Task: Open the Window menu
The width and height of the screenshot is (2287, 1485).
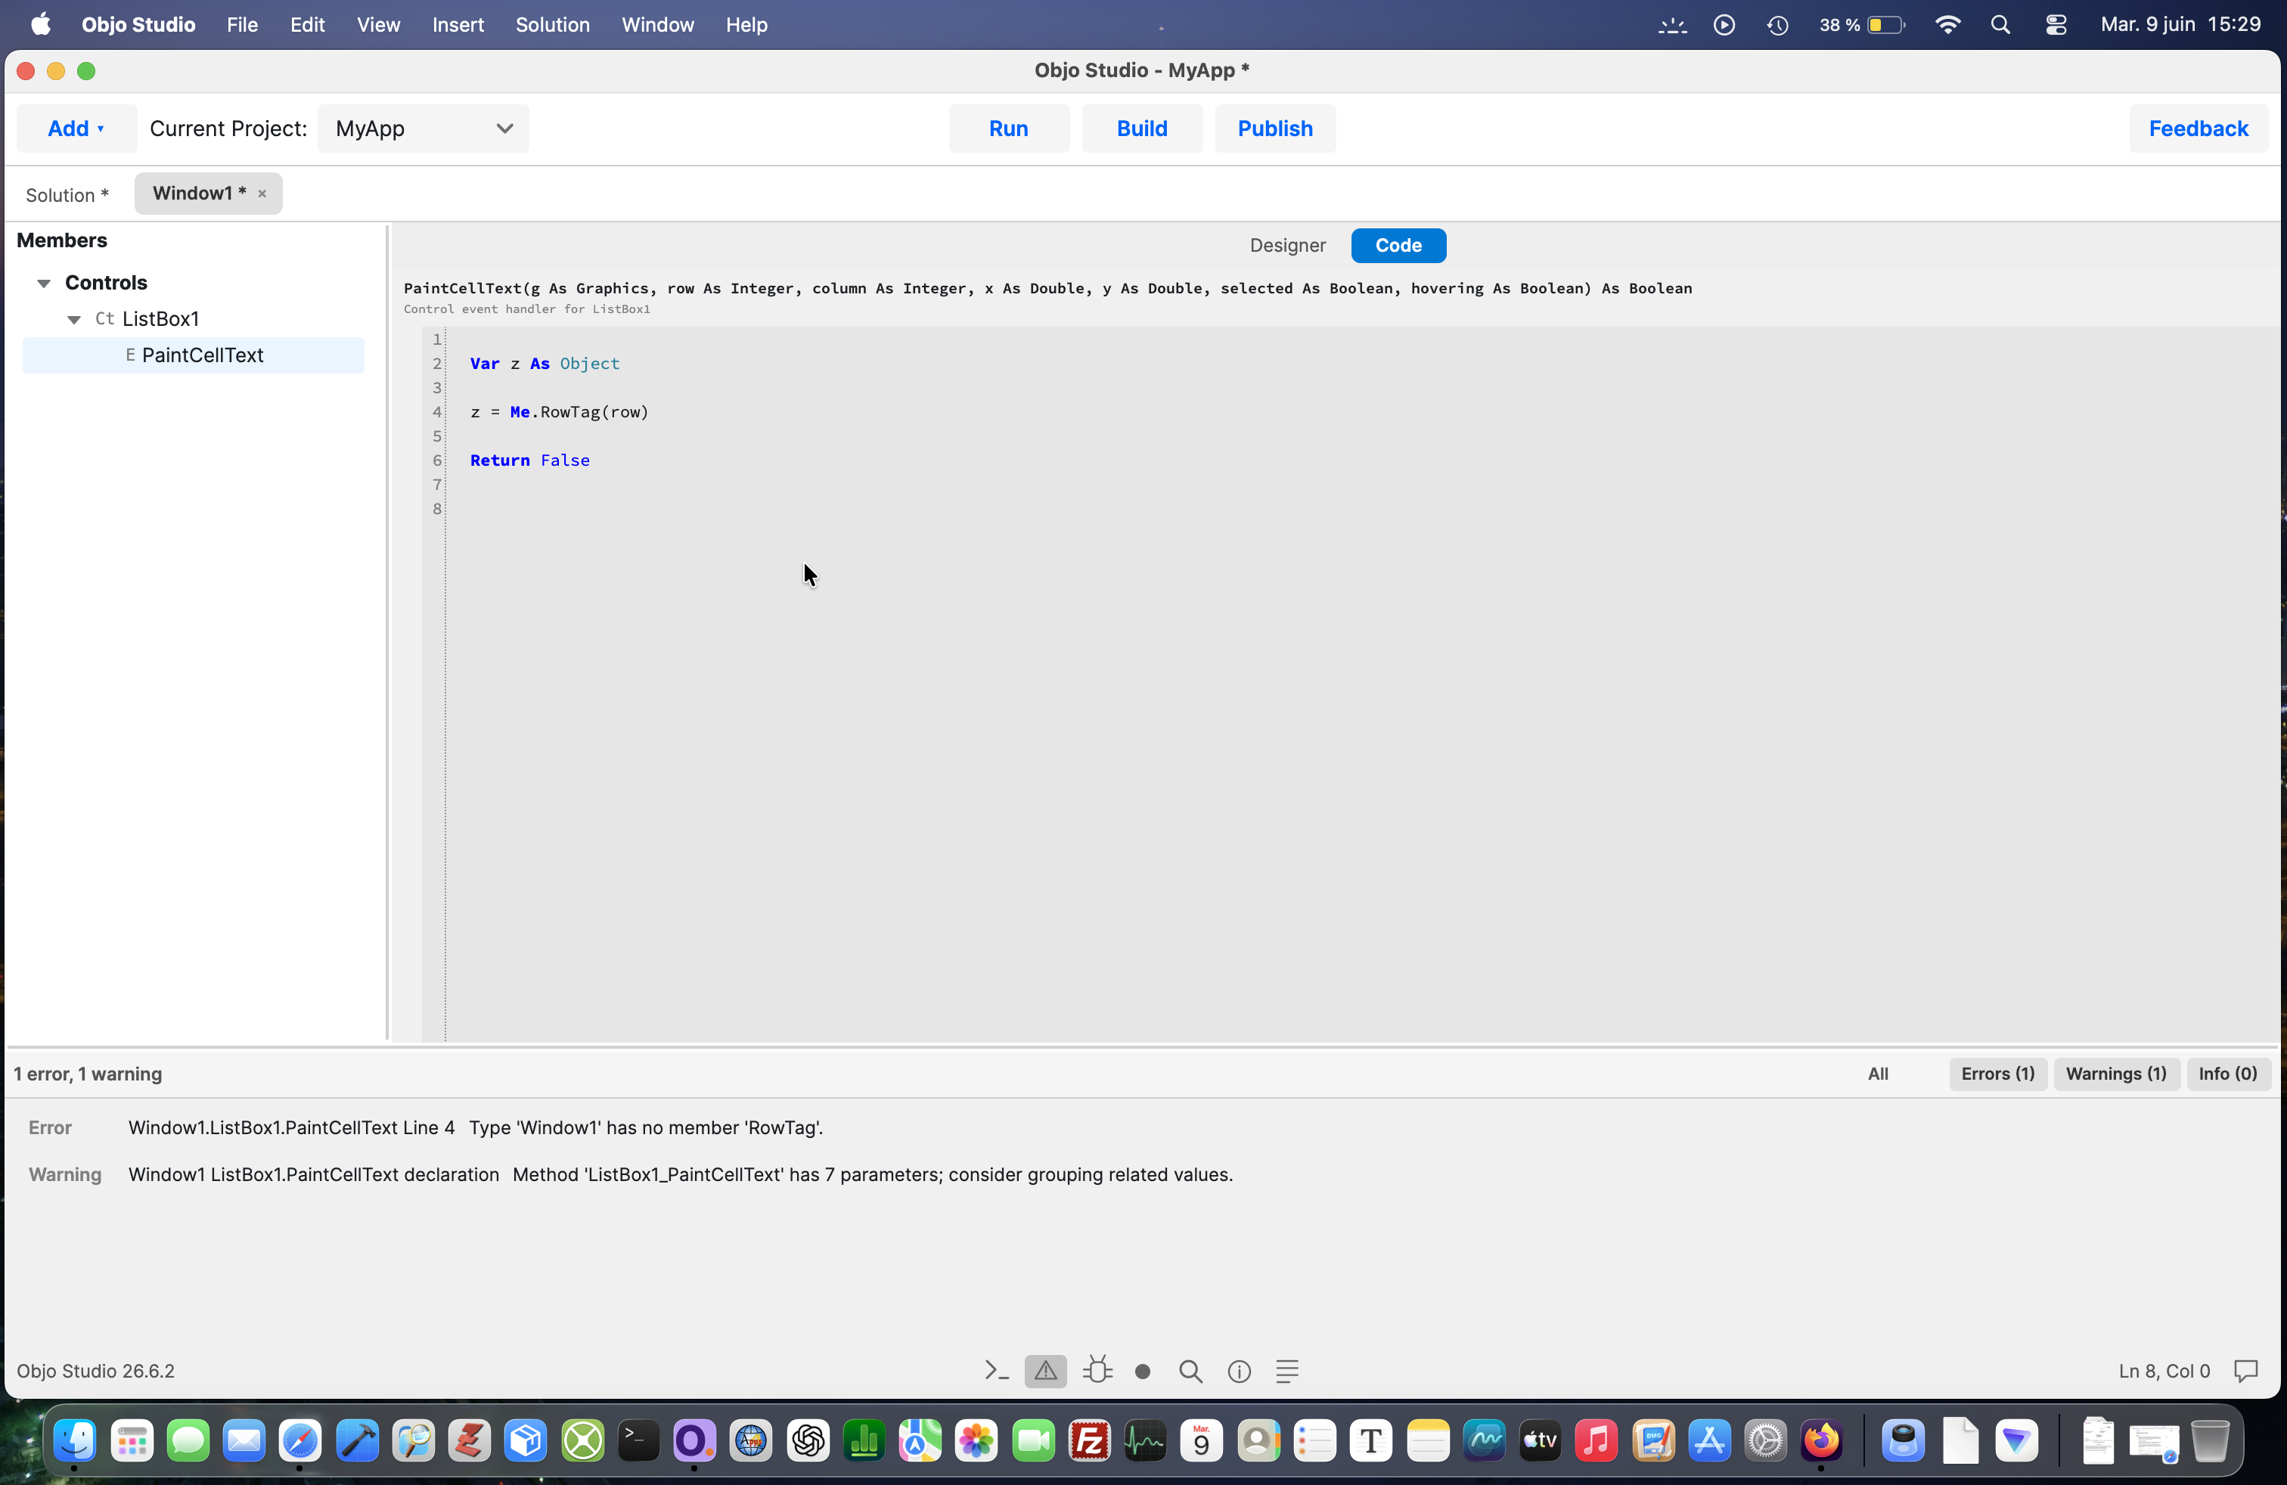Action: tap(657, 25)
